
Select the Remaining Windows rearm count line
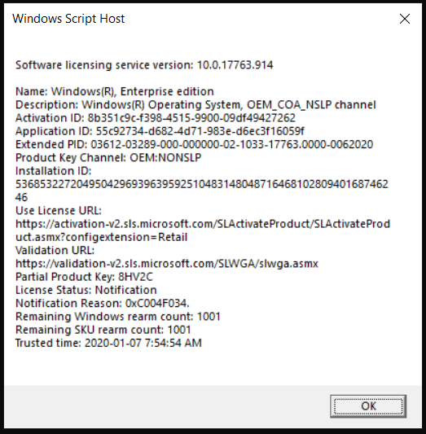pyautogui.click(x=118, y=317)
